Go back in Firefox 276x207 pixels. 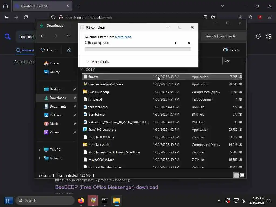6,17
